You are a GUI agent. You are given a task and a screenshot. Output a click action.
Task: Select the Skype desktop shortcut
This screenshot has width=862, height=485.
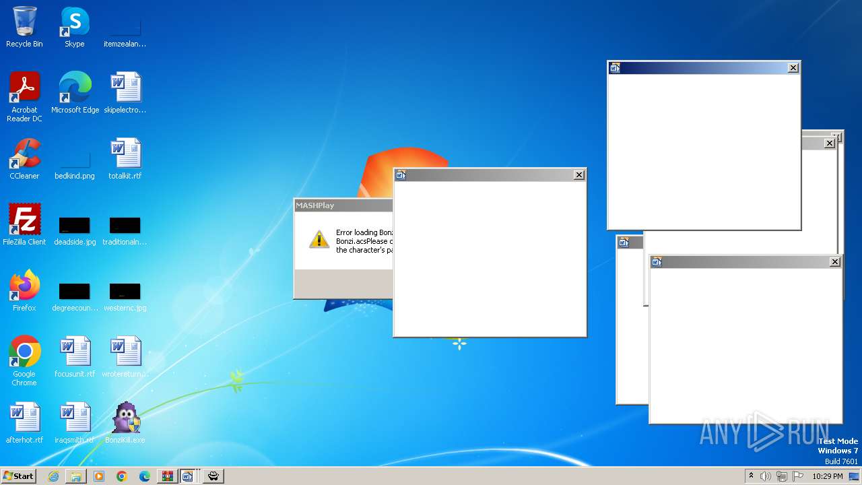pos(75,27)
